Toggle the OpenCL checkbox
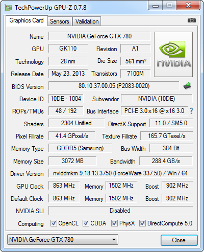Viewport: 204px width, 252px height. coord(54,223)
